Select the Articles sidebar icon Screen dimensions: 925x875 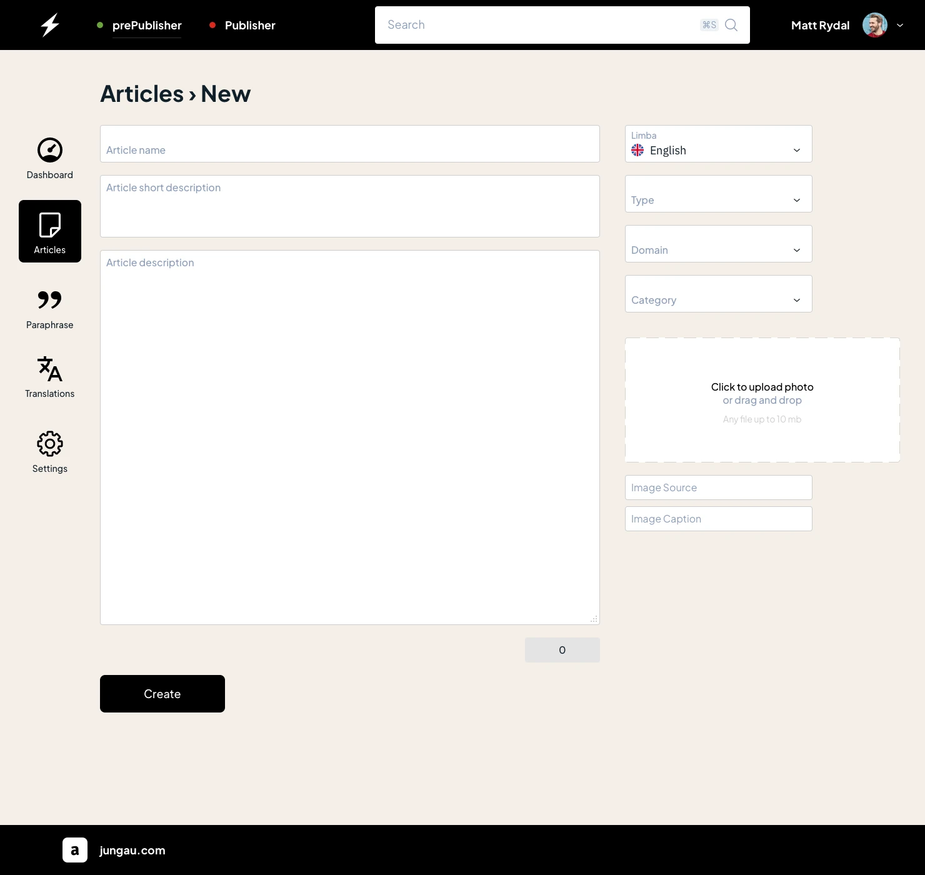[x=50, y=231]
